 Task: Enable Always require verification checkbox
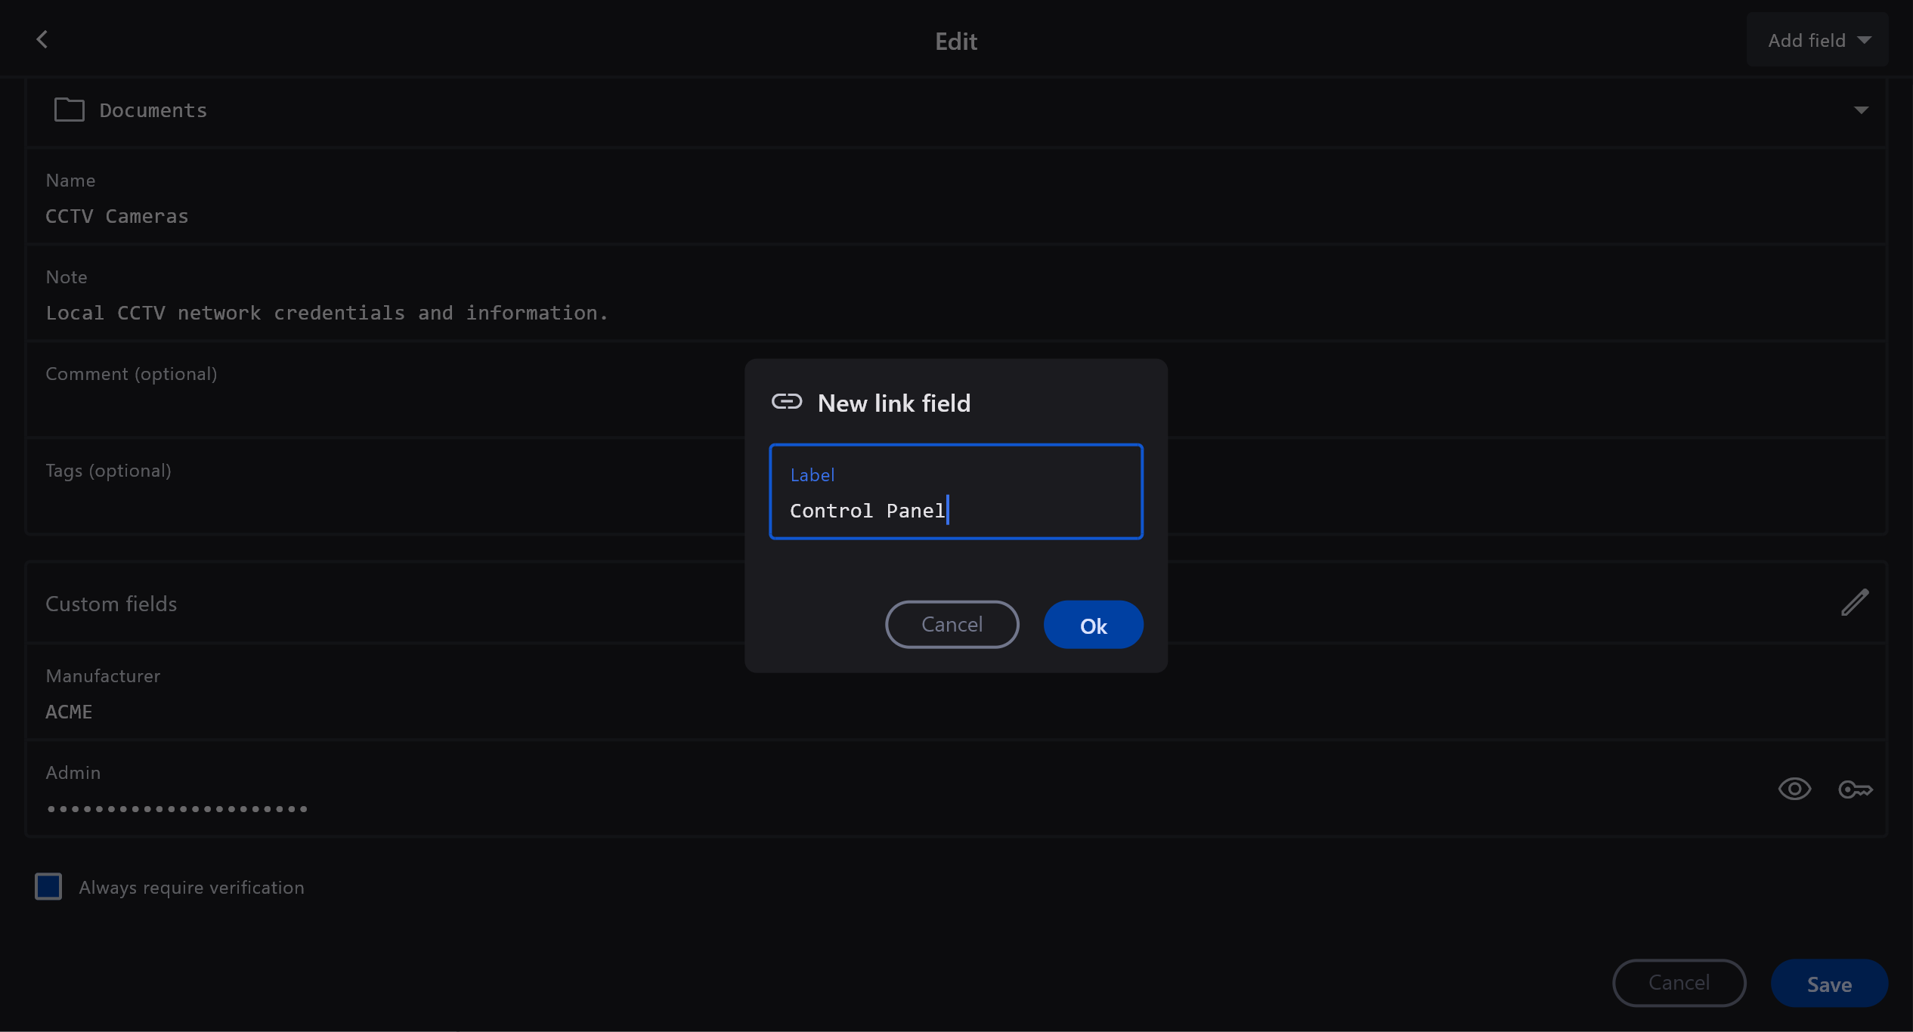[48, 886]
